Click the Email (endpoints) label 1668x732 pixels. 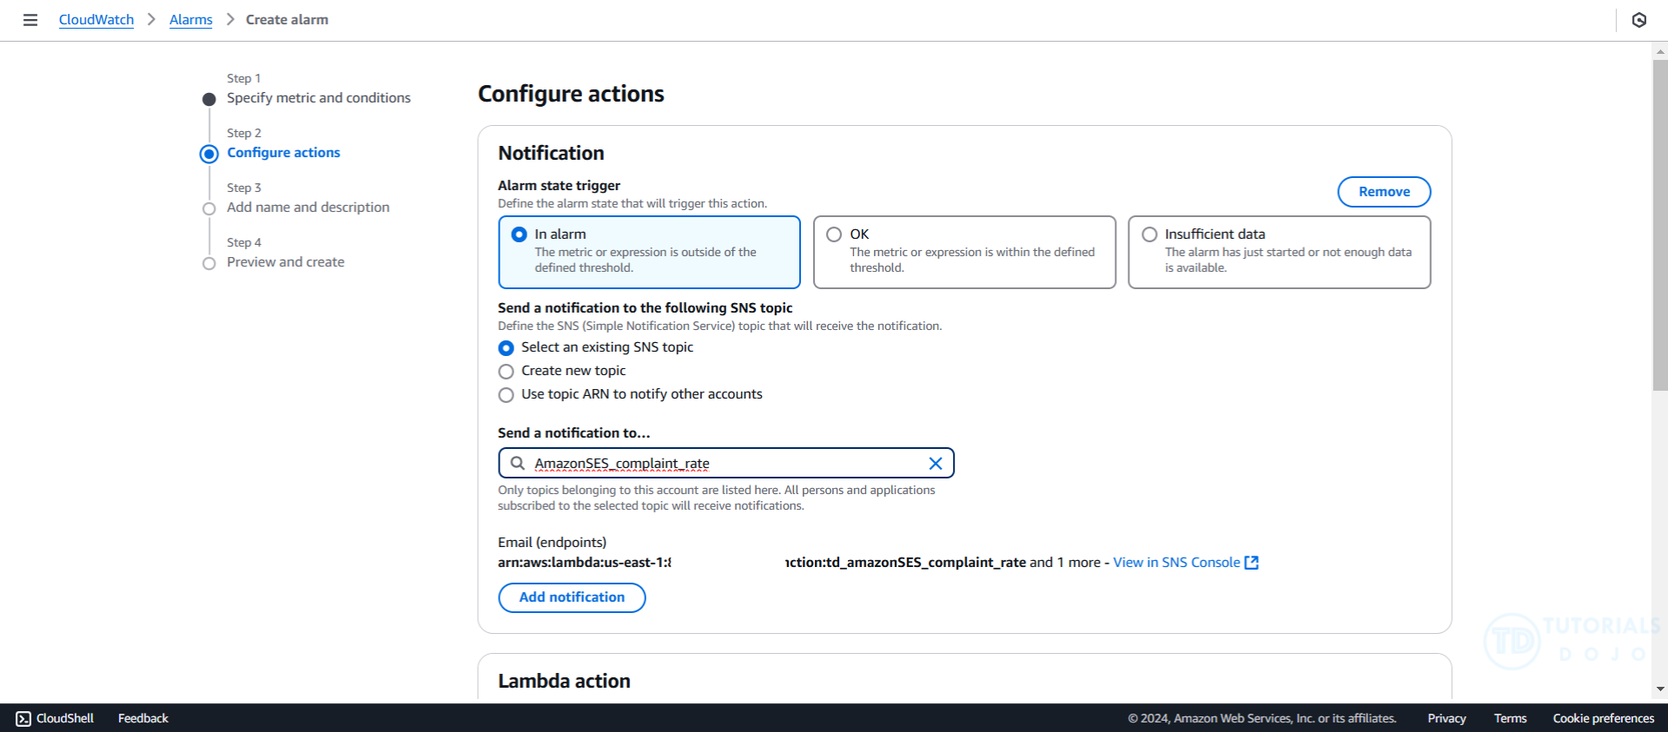553,543
